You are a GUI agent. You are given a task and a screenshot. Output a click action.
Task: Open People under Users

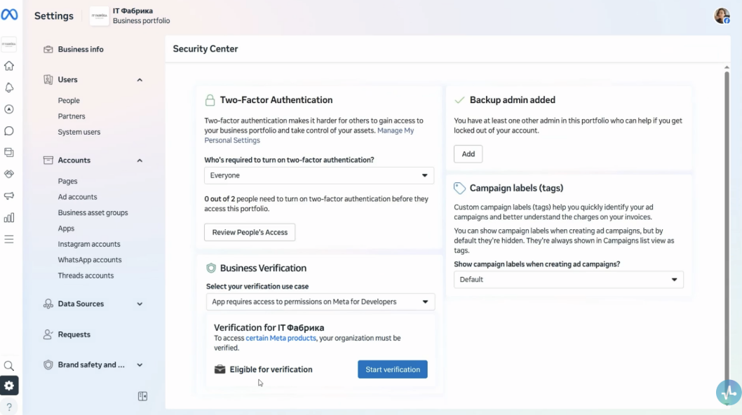pos(69,100)
